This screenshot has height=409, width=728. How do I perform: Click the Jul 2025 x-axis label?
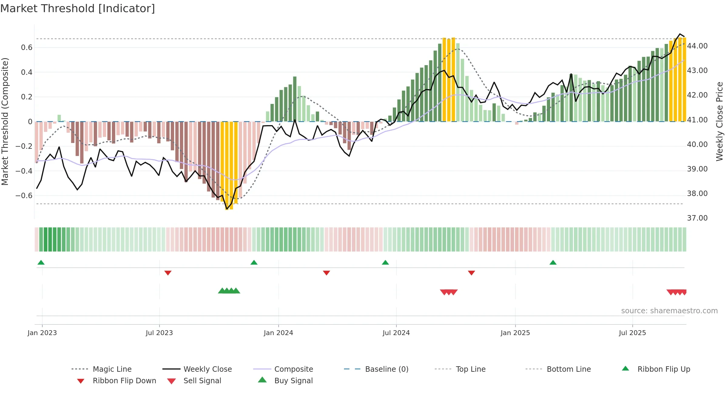tap(632, 333)
